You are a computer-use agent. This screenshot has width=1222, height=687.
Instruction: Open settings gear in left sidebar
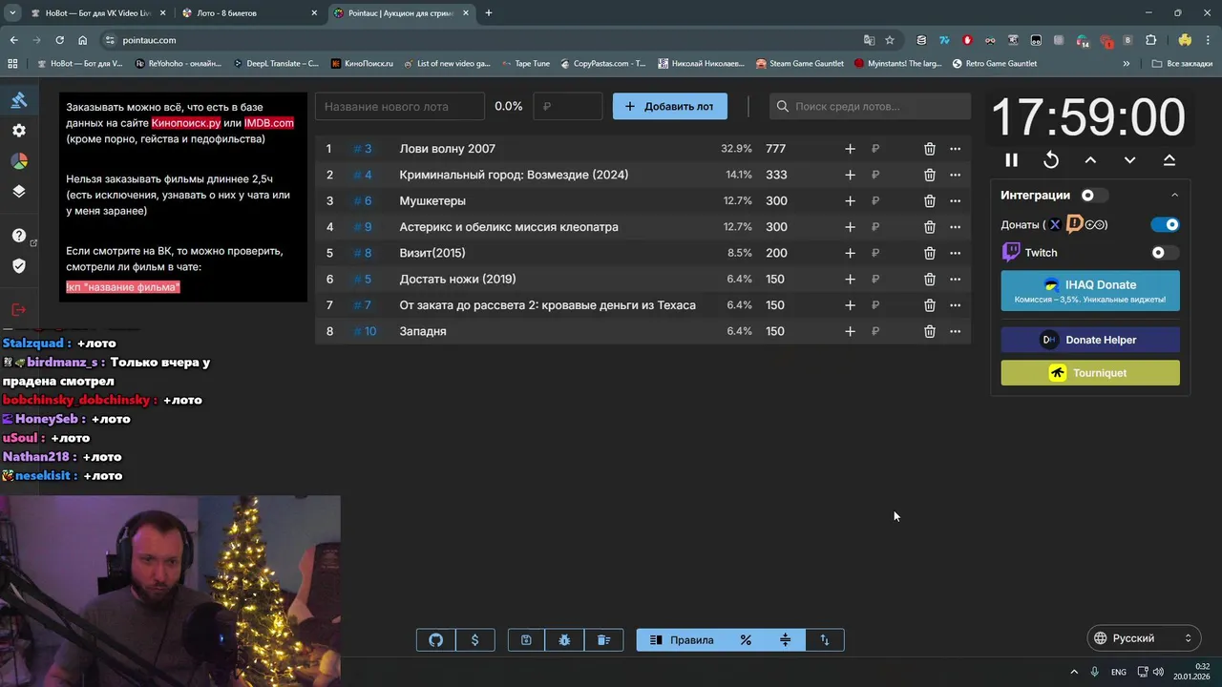tap(19, 131)
